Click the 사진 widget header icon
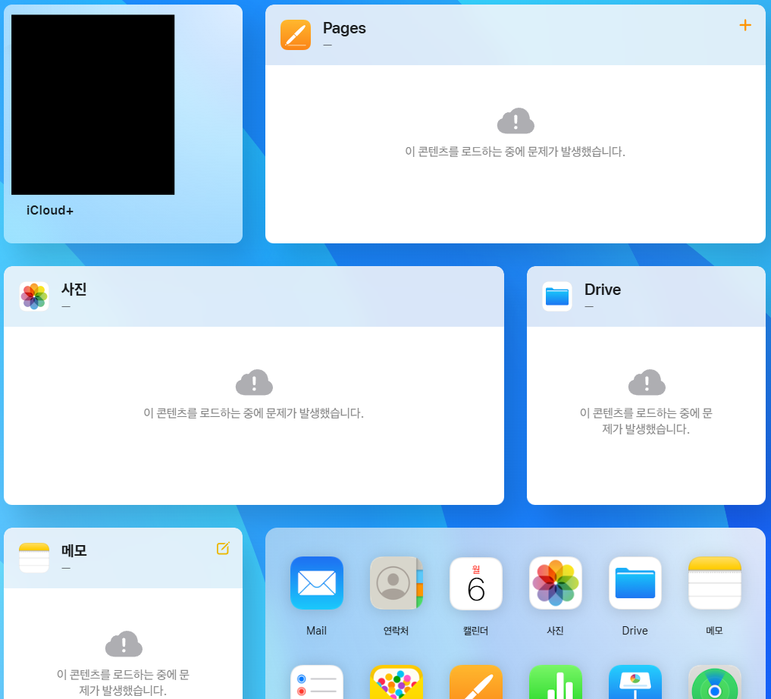 click(x=34, y=296)
